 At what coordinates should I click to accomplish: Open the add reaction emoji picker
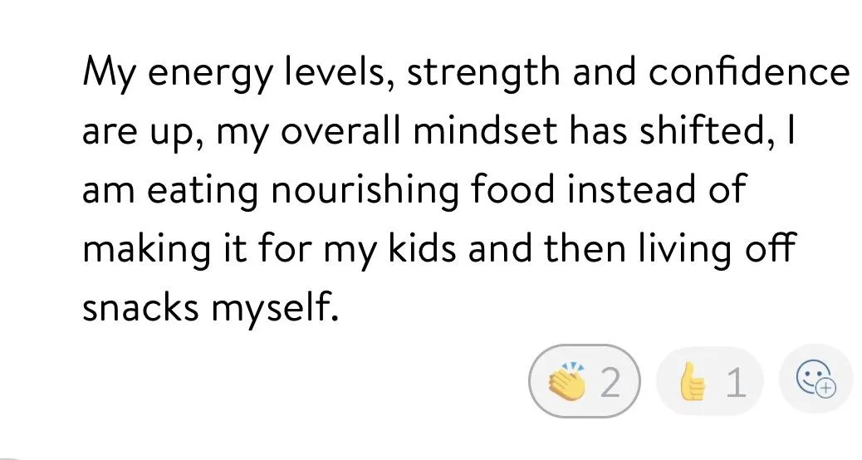(x=815, y=379)
